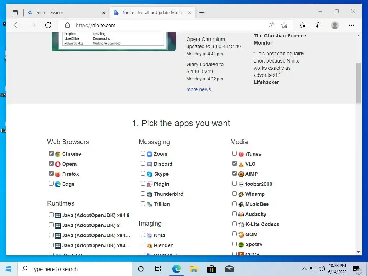The width and height of the screenshot is (368, 276).
Task: Open Microsoft Store from taskbar
Action: pos(211,269)
